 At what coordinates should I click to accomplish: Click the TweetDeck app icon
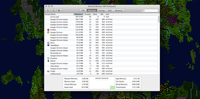pyautogui.click(x=48, y=45)
